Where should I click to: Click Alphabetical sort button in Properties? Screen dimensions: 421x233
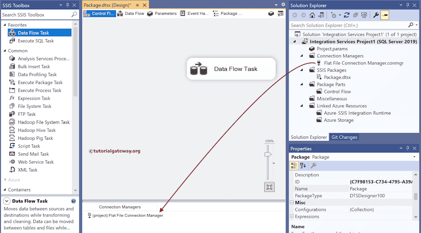[x=303, y=166]
